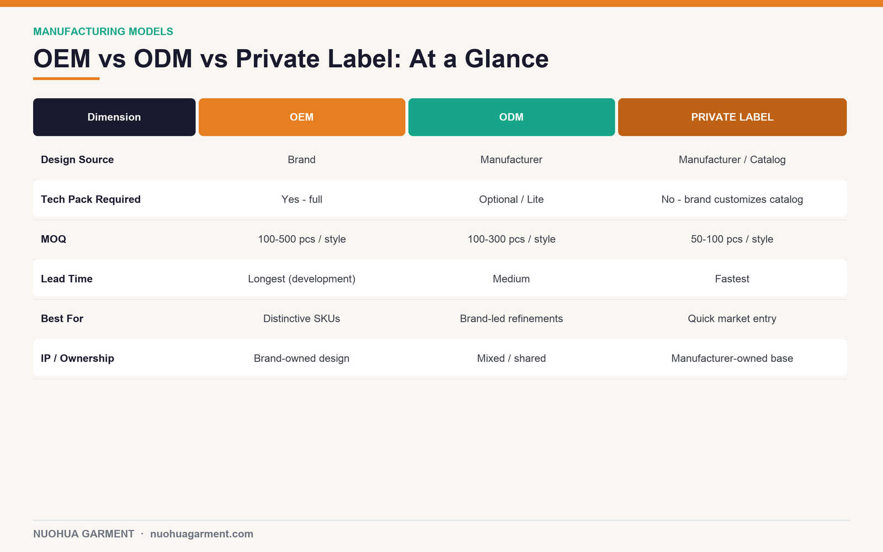Screen dimensions: 883x552
Task: Click the Dimension column header
Action: pos(114,117)
